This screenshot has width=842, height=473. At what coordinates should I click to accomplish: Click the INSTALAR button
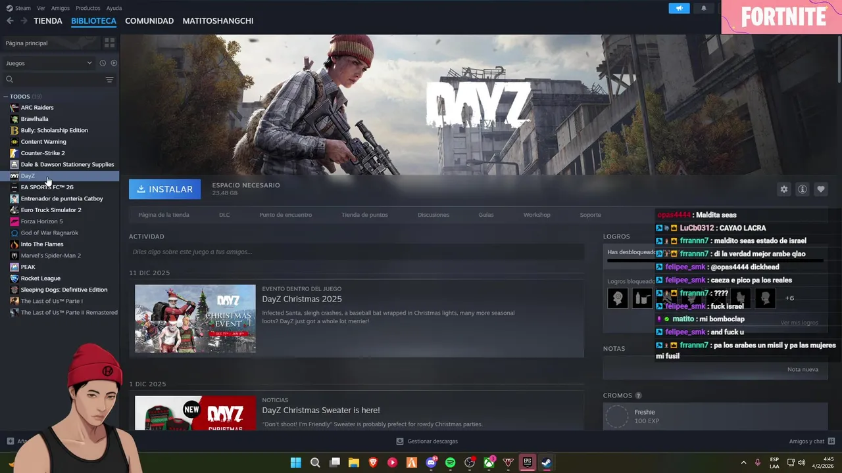pos(165,189)
